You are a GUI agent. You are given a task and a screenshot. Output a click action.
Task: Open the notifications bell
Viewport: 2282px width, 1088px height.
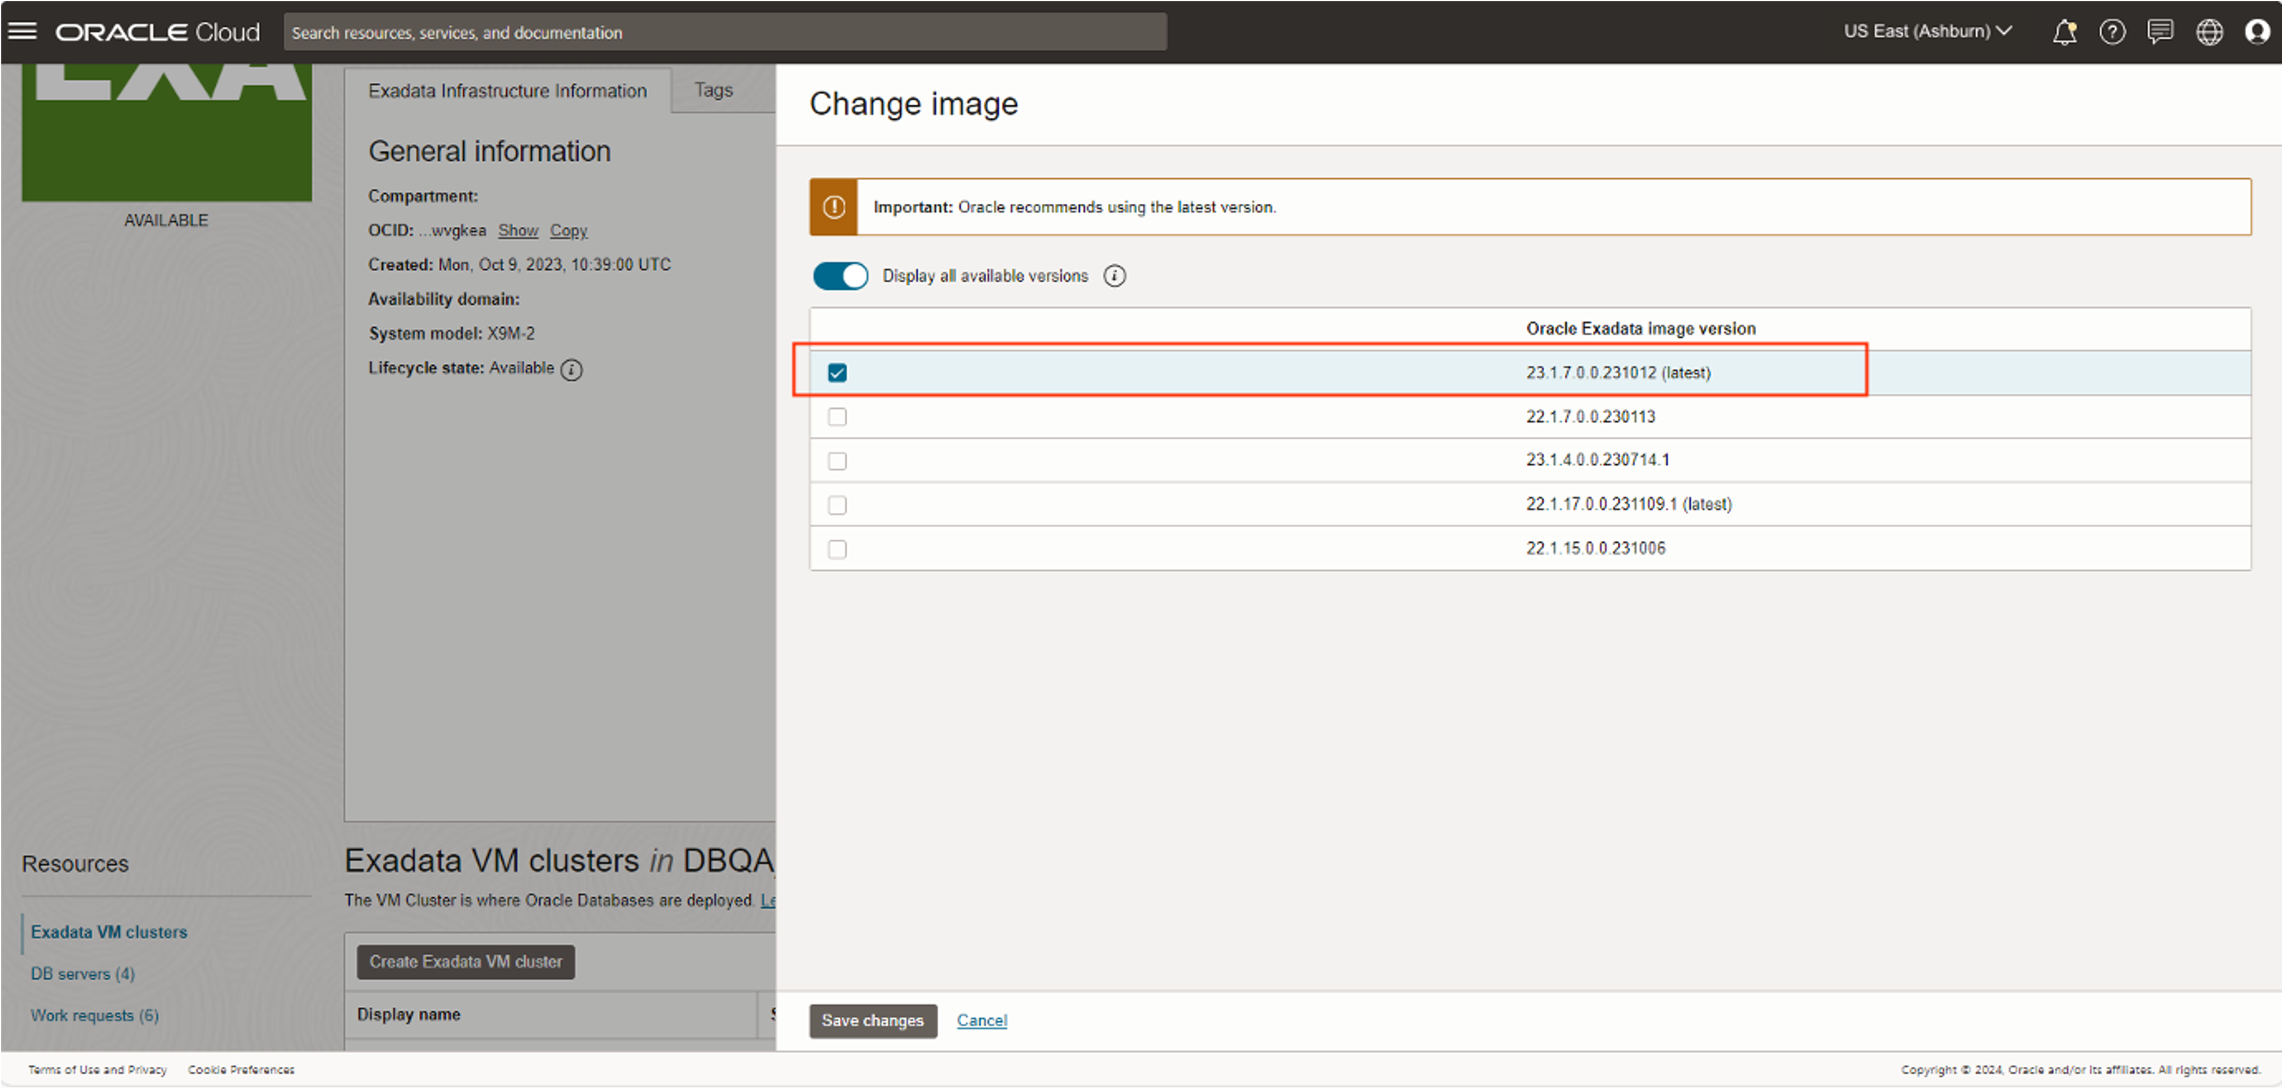tap(2064, 32)
